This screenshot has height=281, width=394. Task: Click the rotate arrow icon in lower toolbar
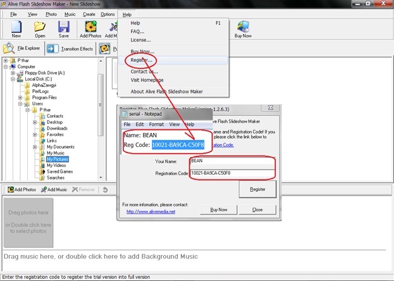(105, 190)
